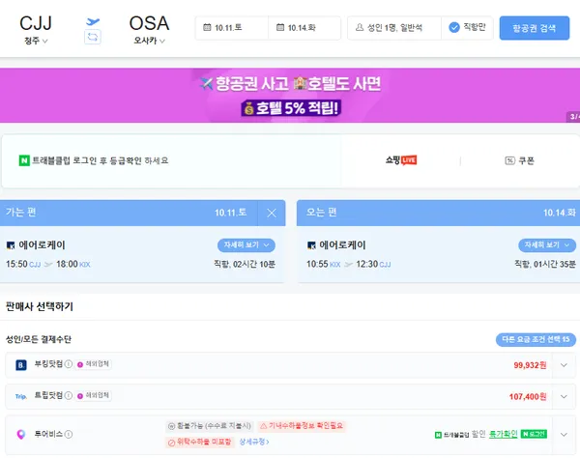The width and height of the screenshot is (580, 458).
Task: Click the 기내수하물정보 확인필요 warning tag
Action: [302, 426]
